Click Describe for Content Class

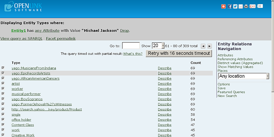[165, 125]
